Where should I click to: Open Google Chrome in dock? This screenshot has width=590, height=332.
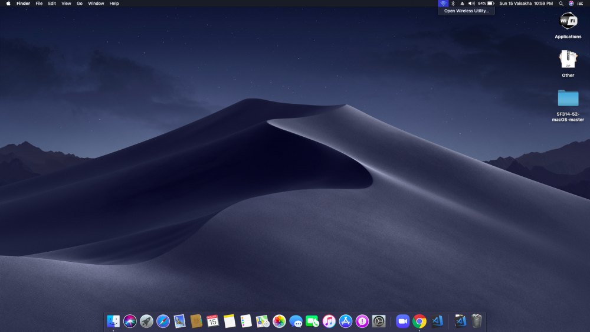pos(419,321)
